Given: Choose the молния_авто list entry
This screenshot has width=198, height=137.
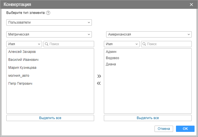Looking at the screenshot, I should [19, 76].
